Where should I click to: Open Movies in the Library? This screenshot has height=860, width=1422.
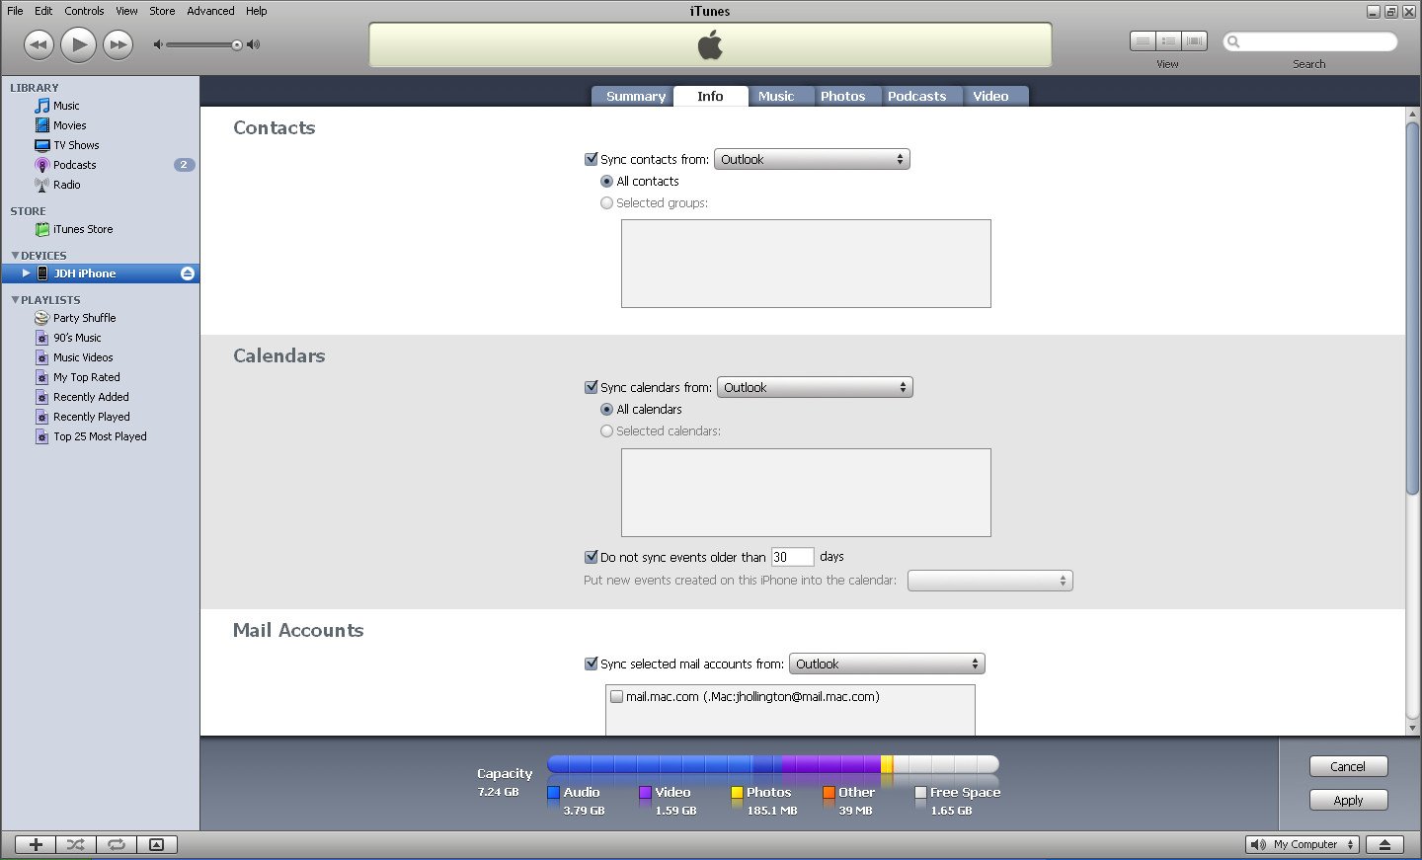(69, 125)
